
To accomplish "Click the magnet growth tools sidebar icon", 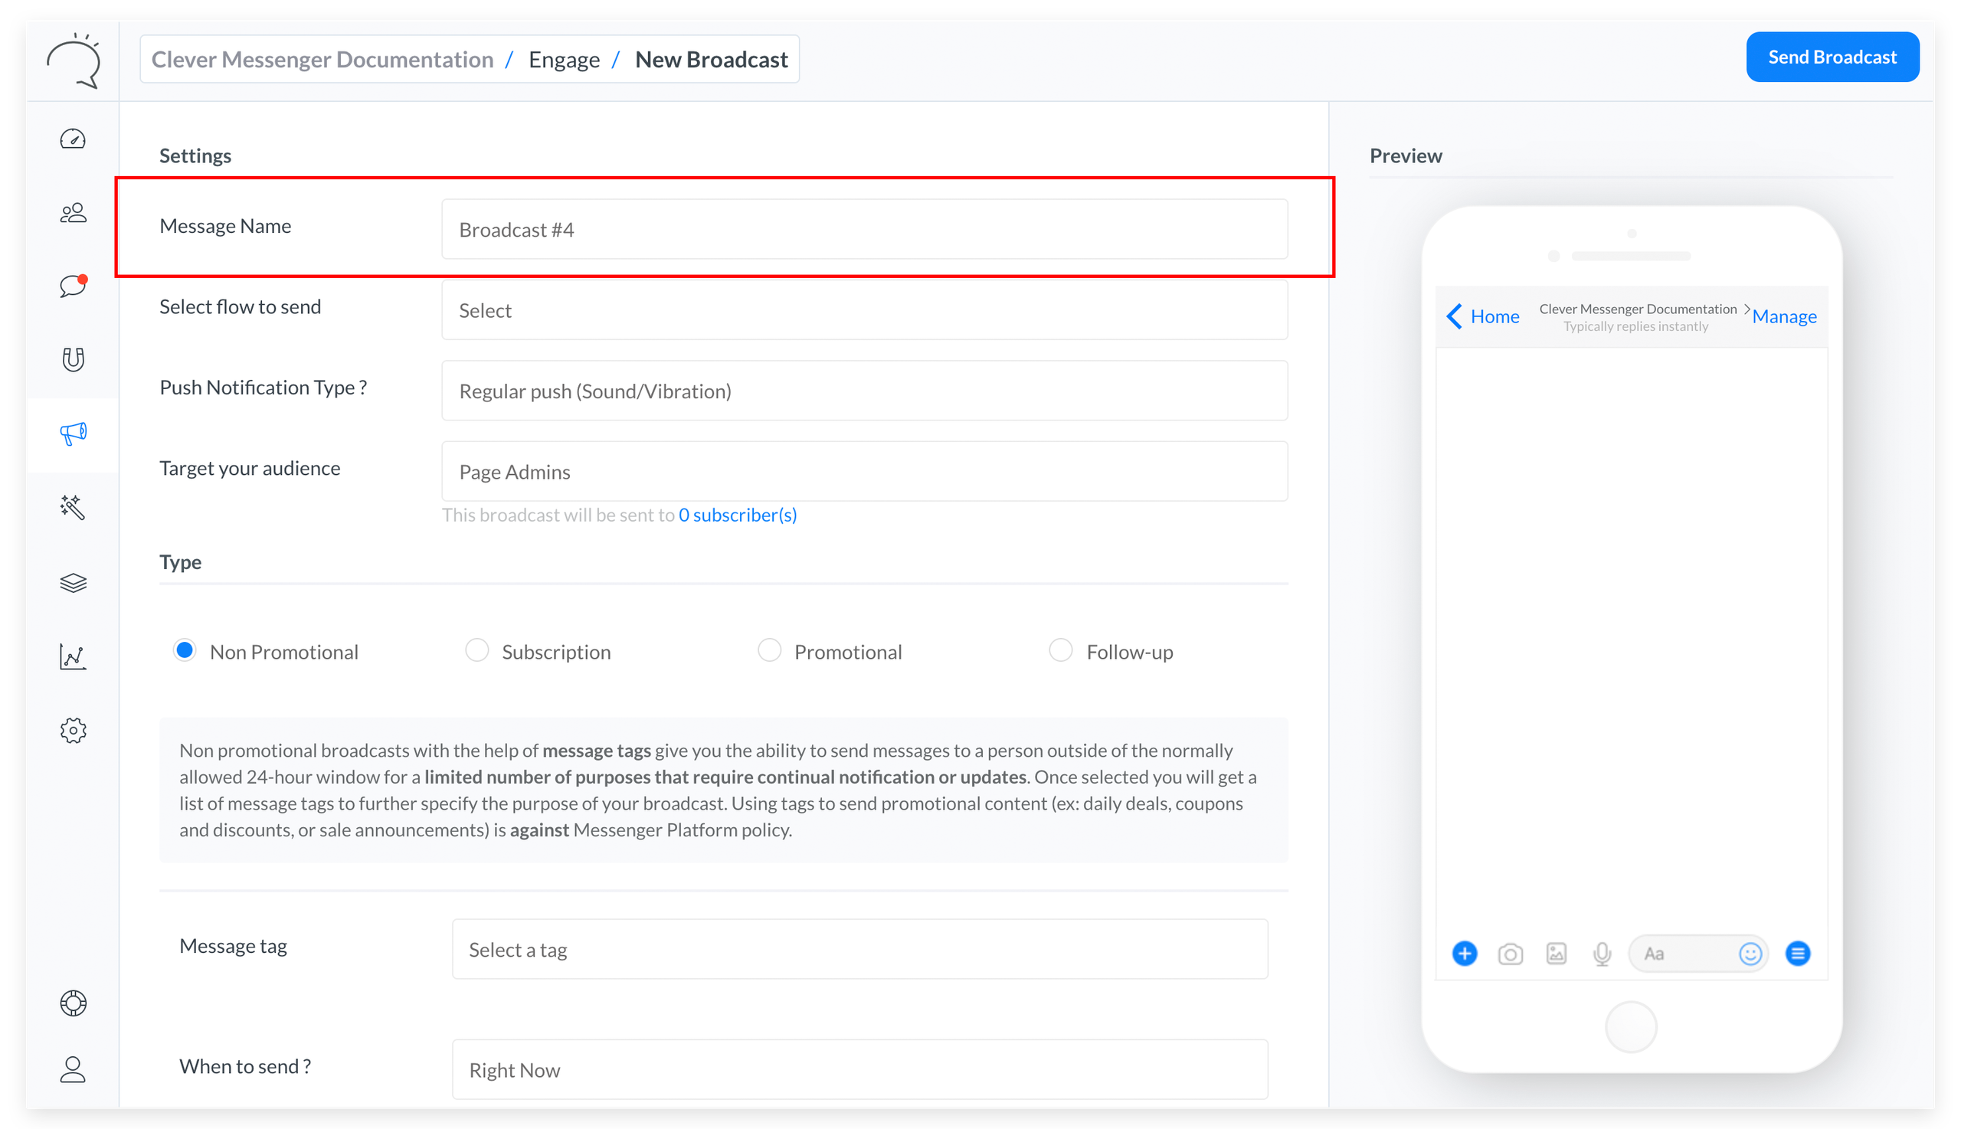I will click(x=73, y=360).
